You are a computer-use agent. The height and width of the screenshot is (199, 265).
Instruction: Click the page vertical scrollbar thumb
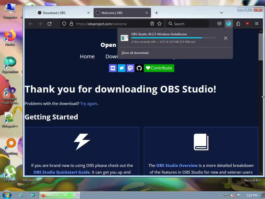click(x=261, y=47)
